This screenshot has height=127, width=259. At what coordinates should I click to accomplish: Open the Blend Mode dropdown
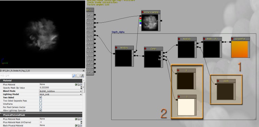61,91
